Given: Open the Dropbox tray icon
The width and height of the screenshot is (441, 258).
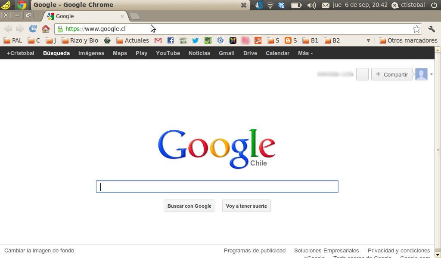Looking at the screenshot, I should (x=281, y=5).
